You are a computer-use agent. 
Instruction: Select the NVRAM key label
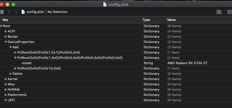(x=14, y=89)
